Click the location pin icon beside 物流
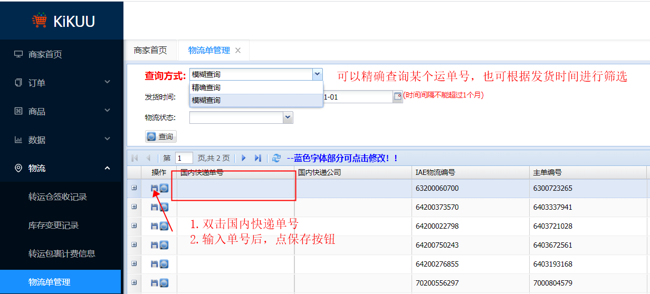Image resolution: width=650 pixels, height=294 pixels. click(x=18, y=168)
